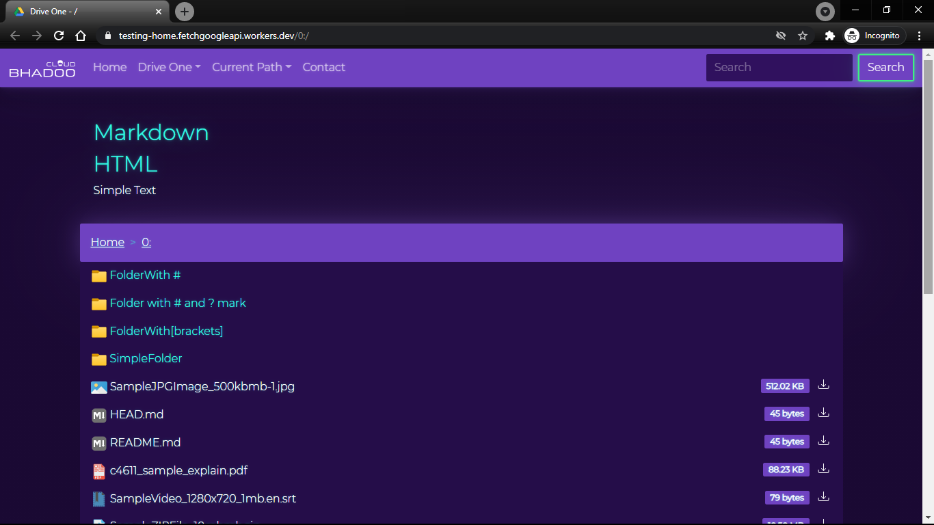Click the markdown icon next to README.md
Viewport: 934px width, 525px height.
click(x=99, y=443)
